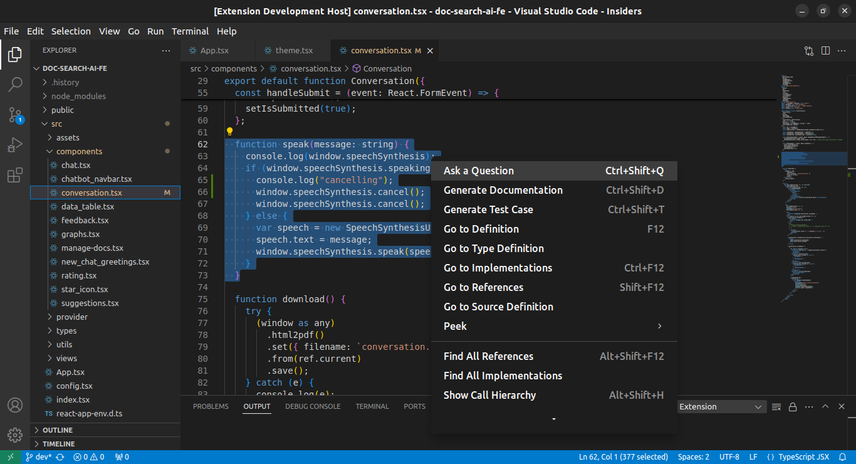The width and height of the screenshot is (856, 464).
Task: Open the Source Control view icon
Action: point(15,115)
